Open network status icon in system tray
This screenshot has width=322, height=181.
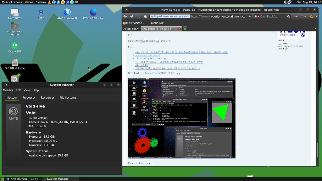290,2
